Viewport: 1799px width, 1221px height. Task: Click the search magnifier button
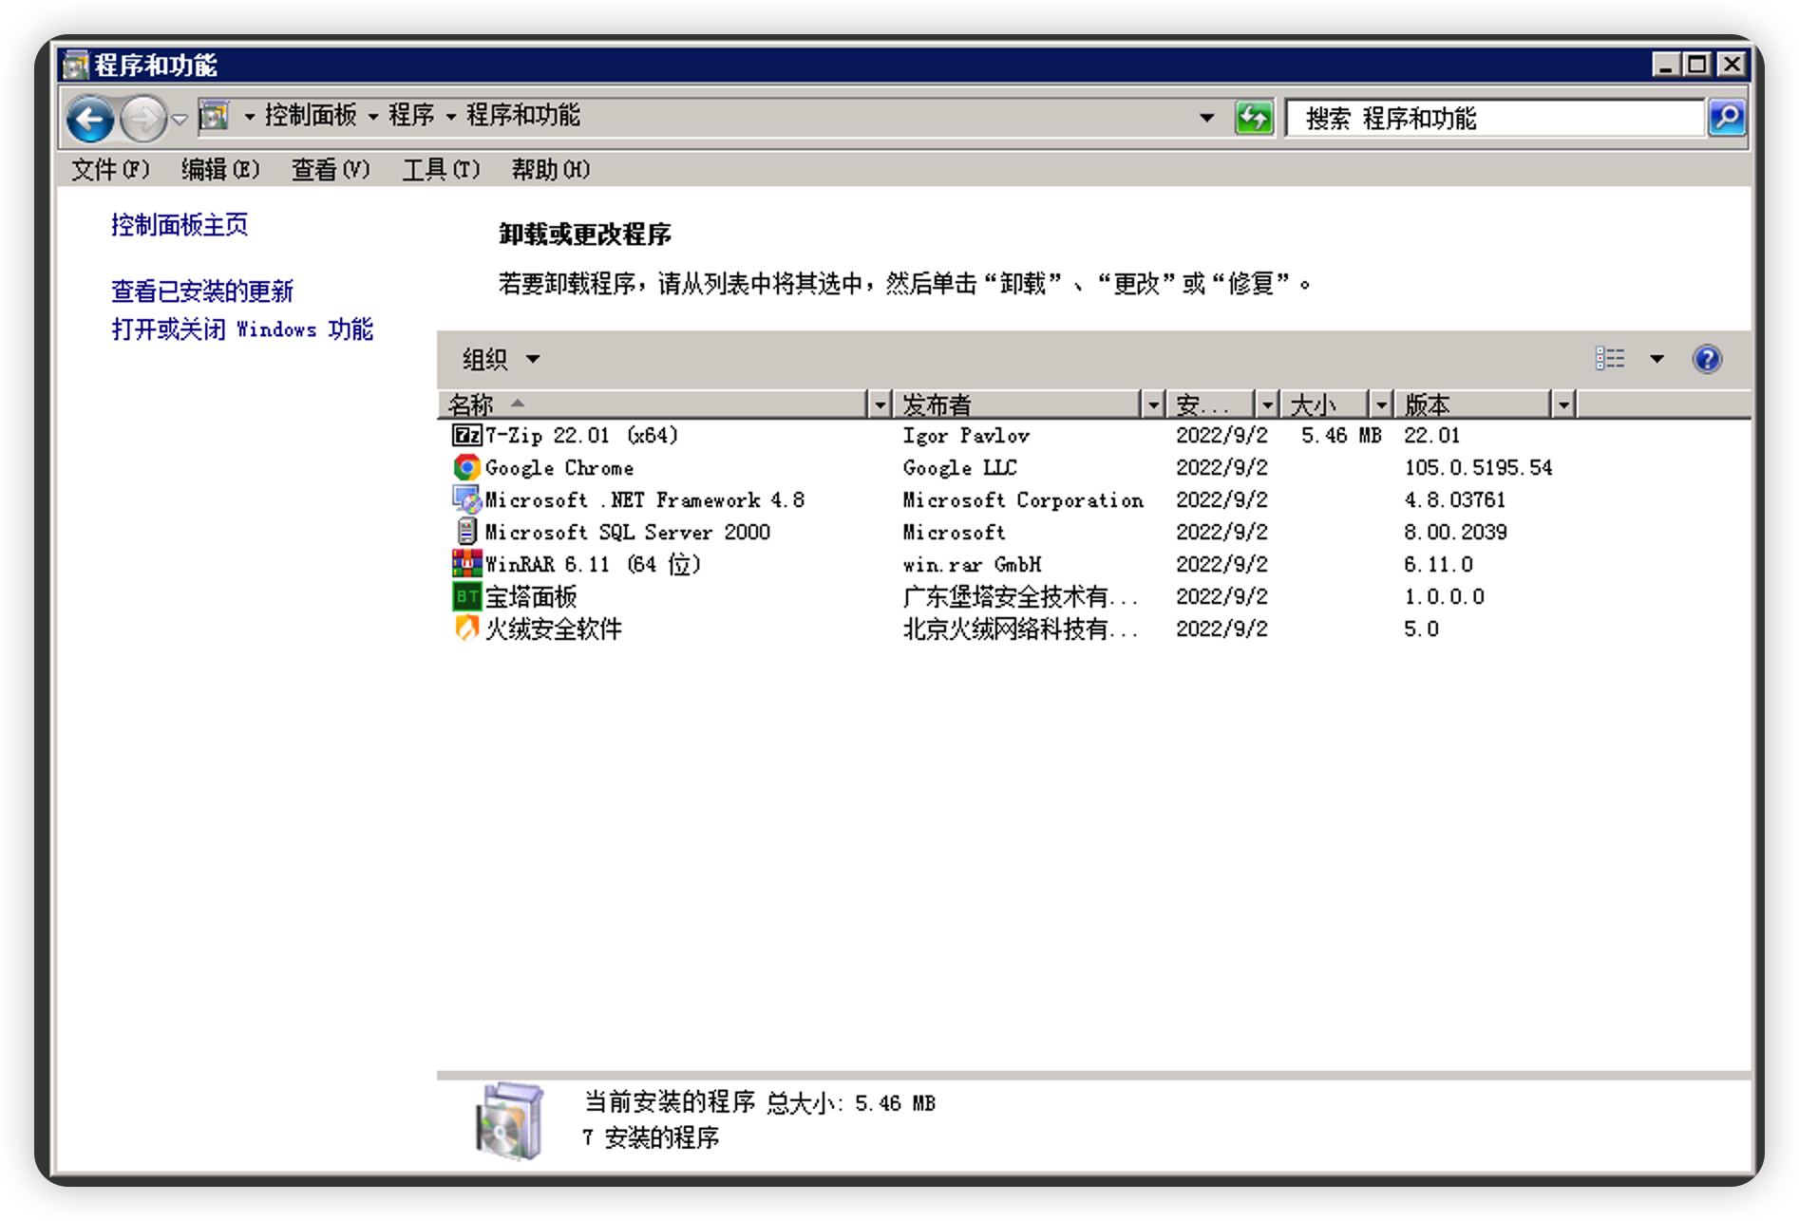1727,118
